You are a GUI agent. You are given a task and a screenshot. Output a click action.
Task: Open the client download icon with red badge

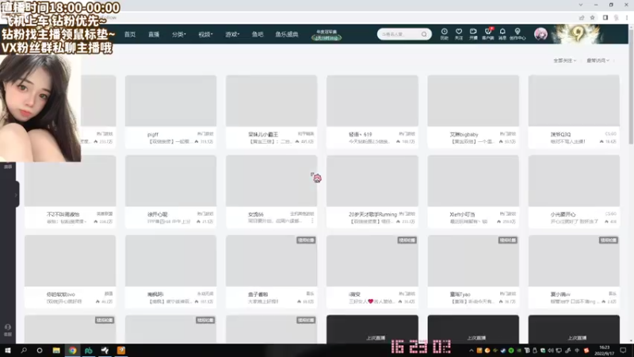pyautogui.click(x=488, y=32)
